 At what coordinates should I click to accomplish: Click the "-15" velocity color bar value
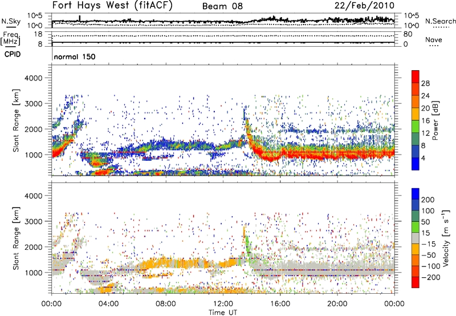tap(429, 244)
